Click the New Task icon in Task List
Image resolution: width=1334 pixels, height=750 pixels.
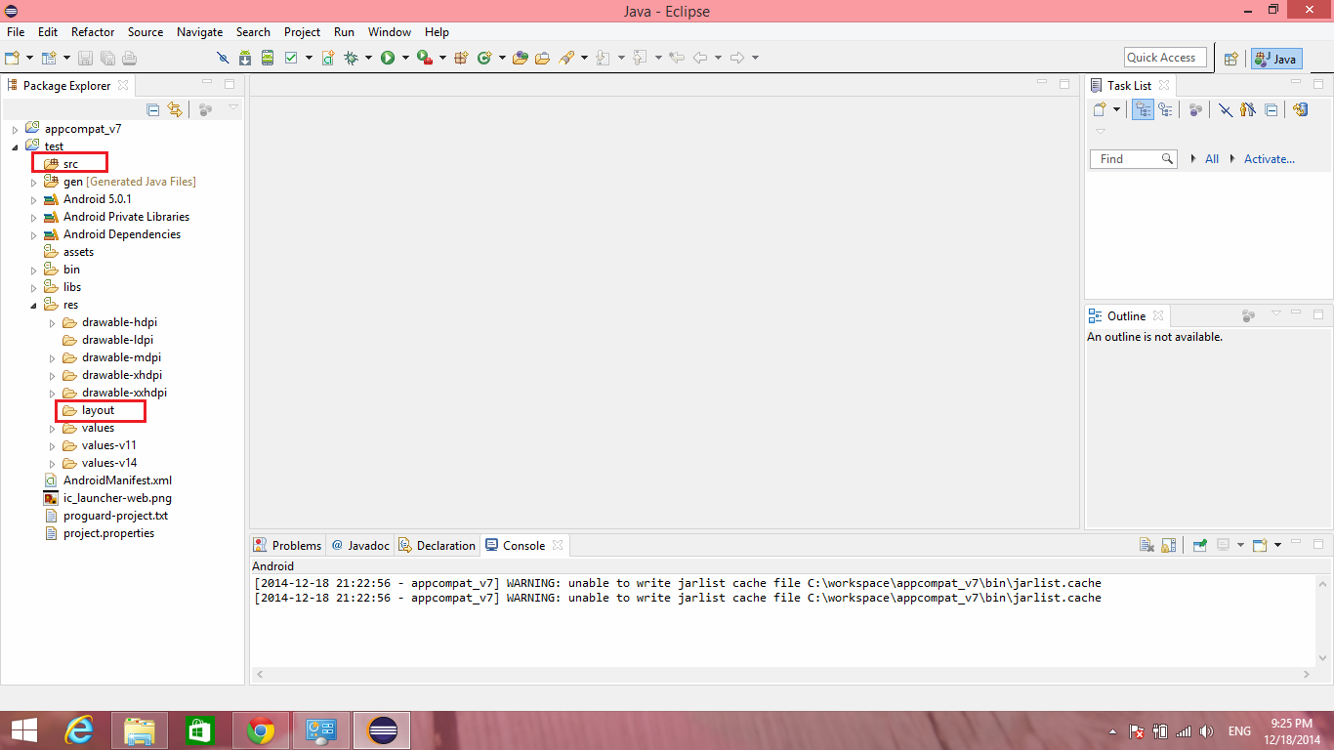click(1100, 109)
